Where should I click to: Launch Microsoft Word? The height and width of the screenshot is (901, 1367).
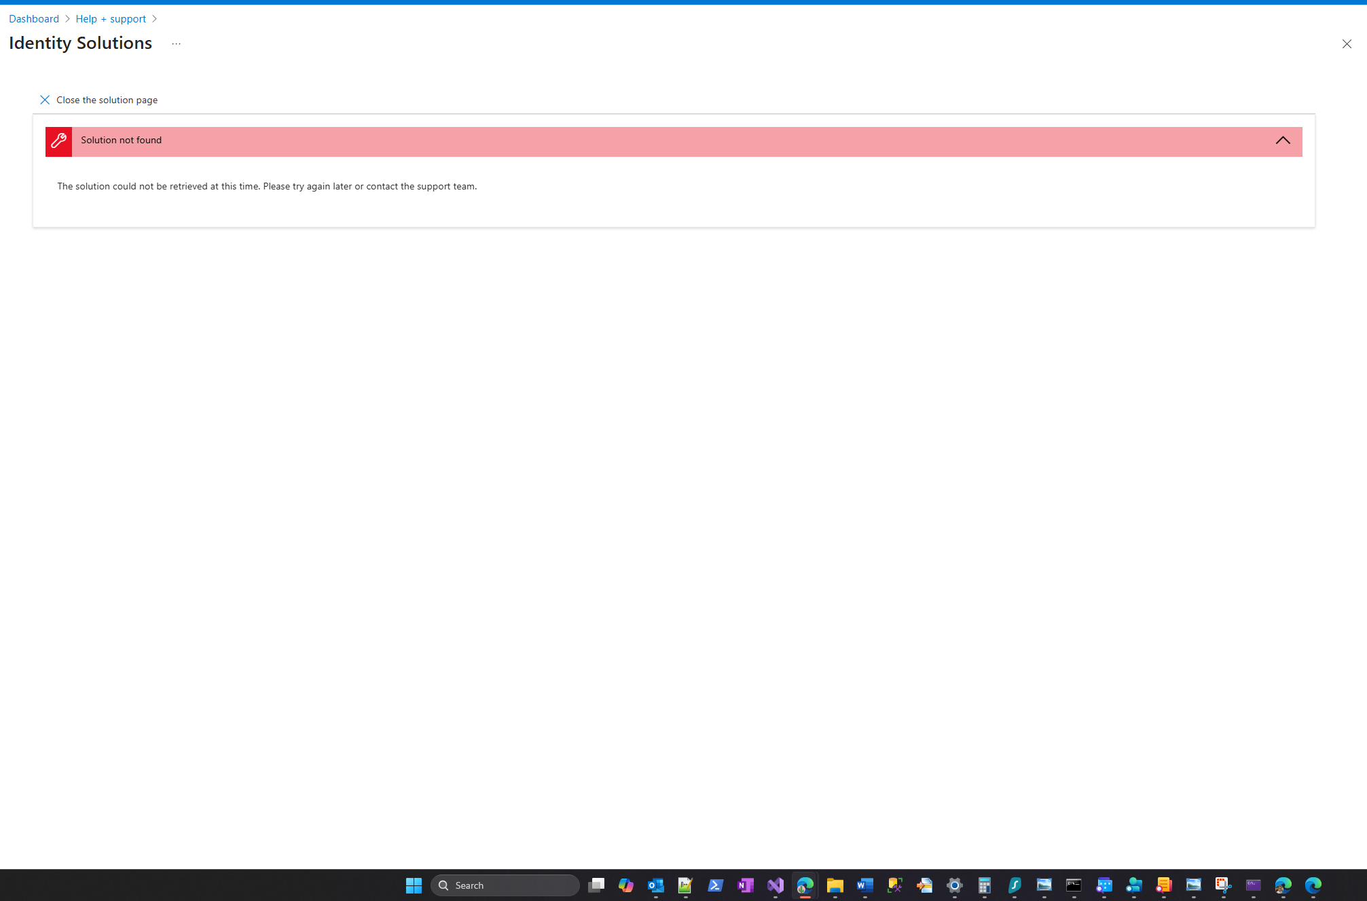point(864,885)
